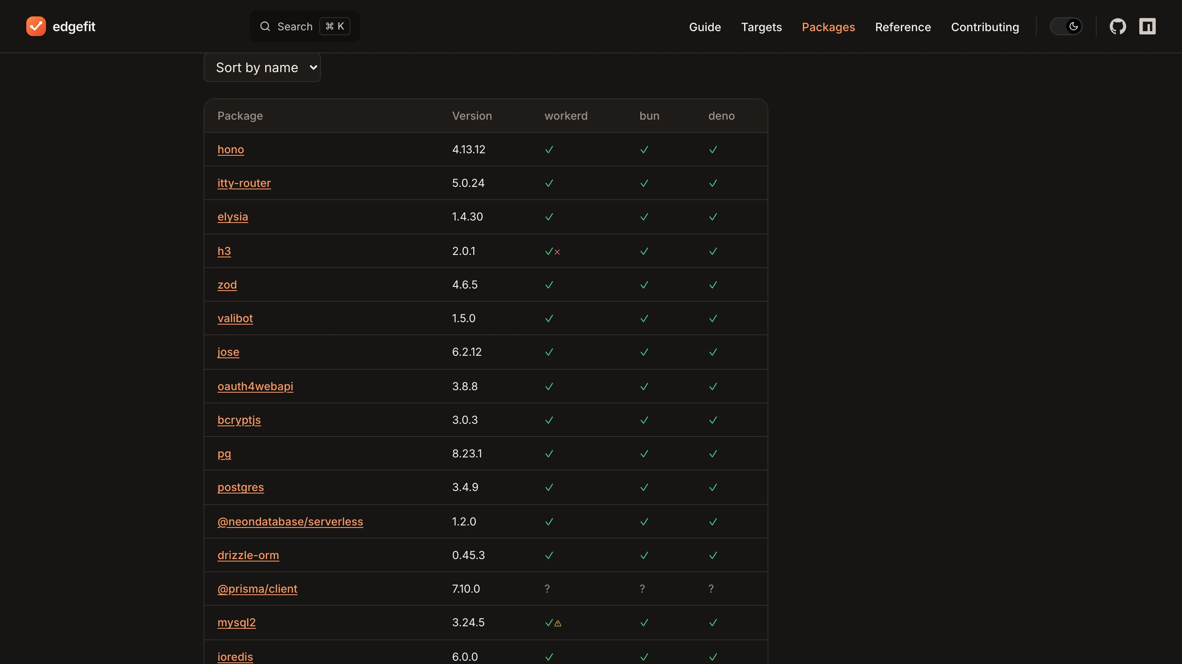Click the mysql2 version 3.24.5 cell
The image size is (1182, 664).
(468, 622)
